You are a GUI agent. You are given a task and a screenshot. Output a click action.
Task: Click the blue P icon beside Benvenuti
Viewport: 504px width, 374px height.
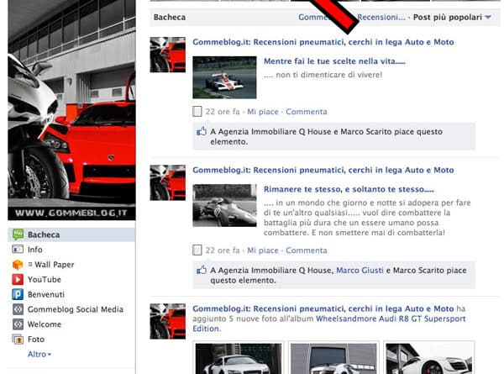click(x=18, y=294)
